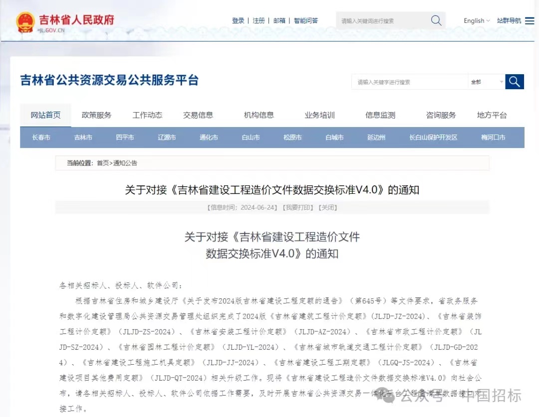Expand the 全部 search category dropdown

point(487,82)
